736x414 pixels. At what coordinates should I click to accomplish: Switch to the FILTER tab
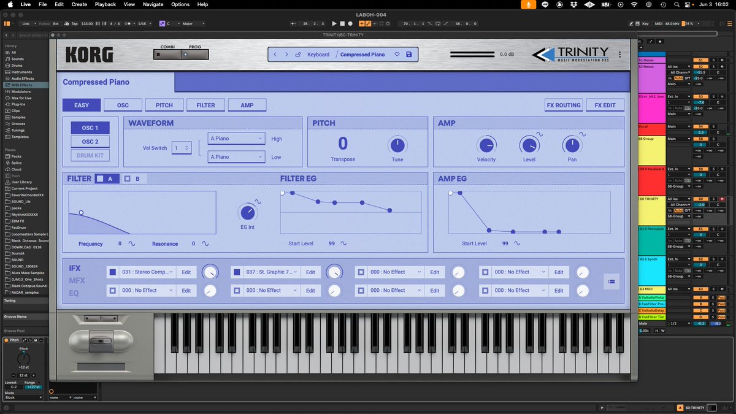(x=206, y=105)
